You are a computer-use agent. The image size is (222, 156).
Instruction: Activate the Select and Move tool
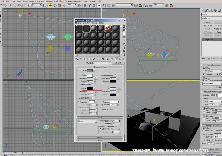click(x=50, y=5)
